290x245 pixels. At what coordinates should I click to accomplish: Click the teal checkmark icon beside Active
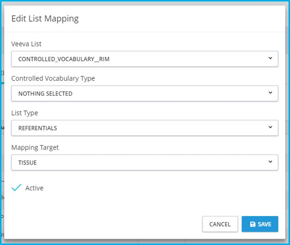(x=17, y=188)
